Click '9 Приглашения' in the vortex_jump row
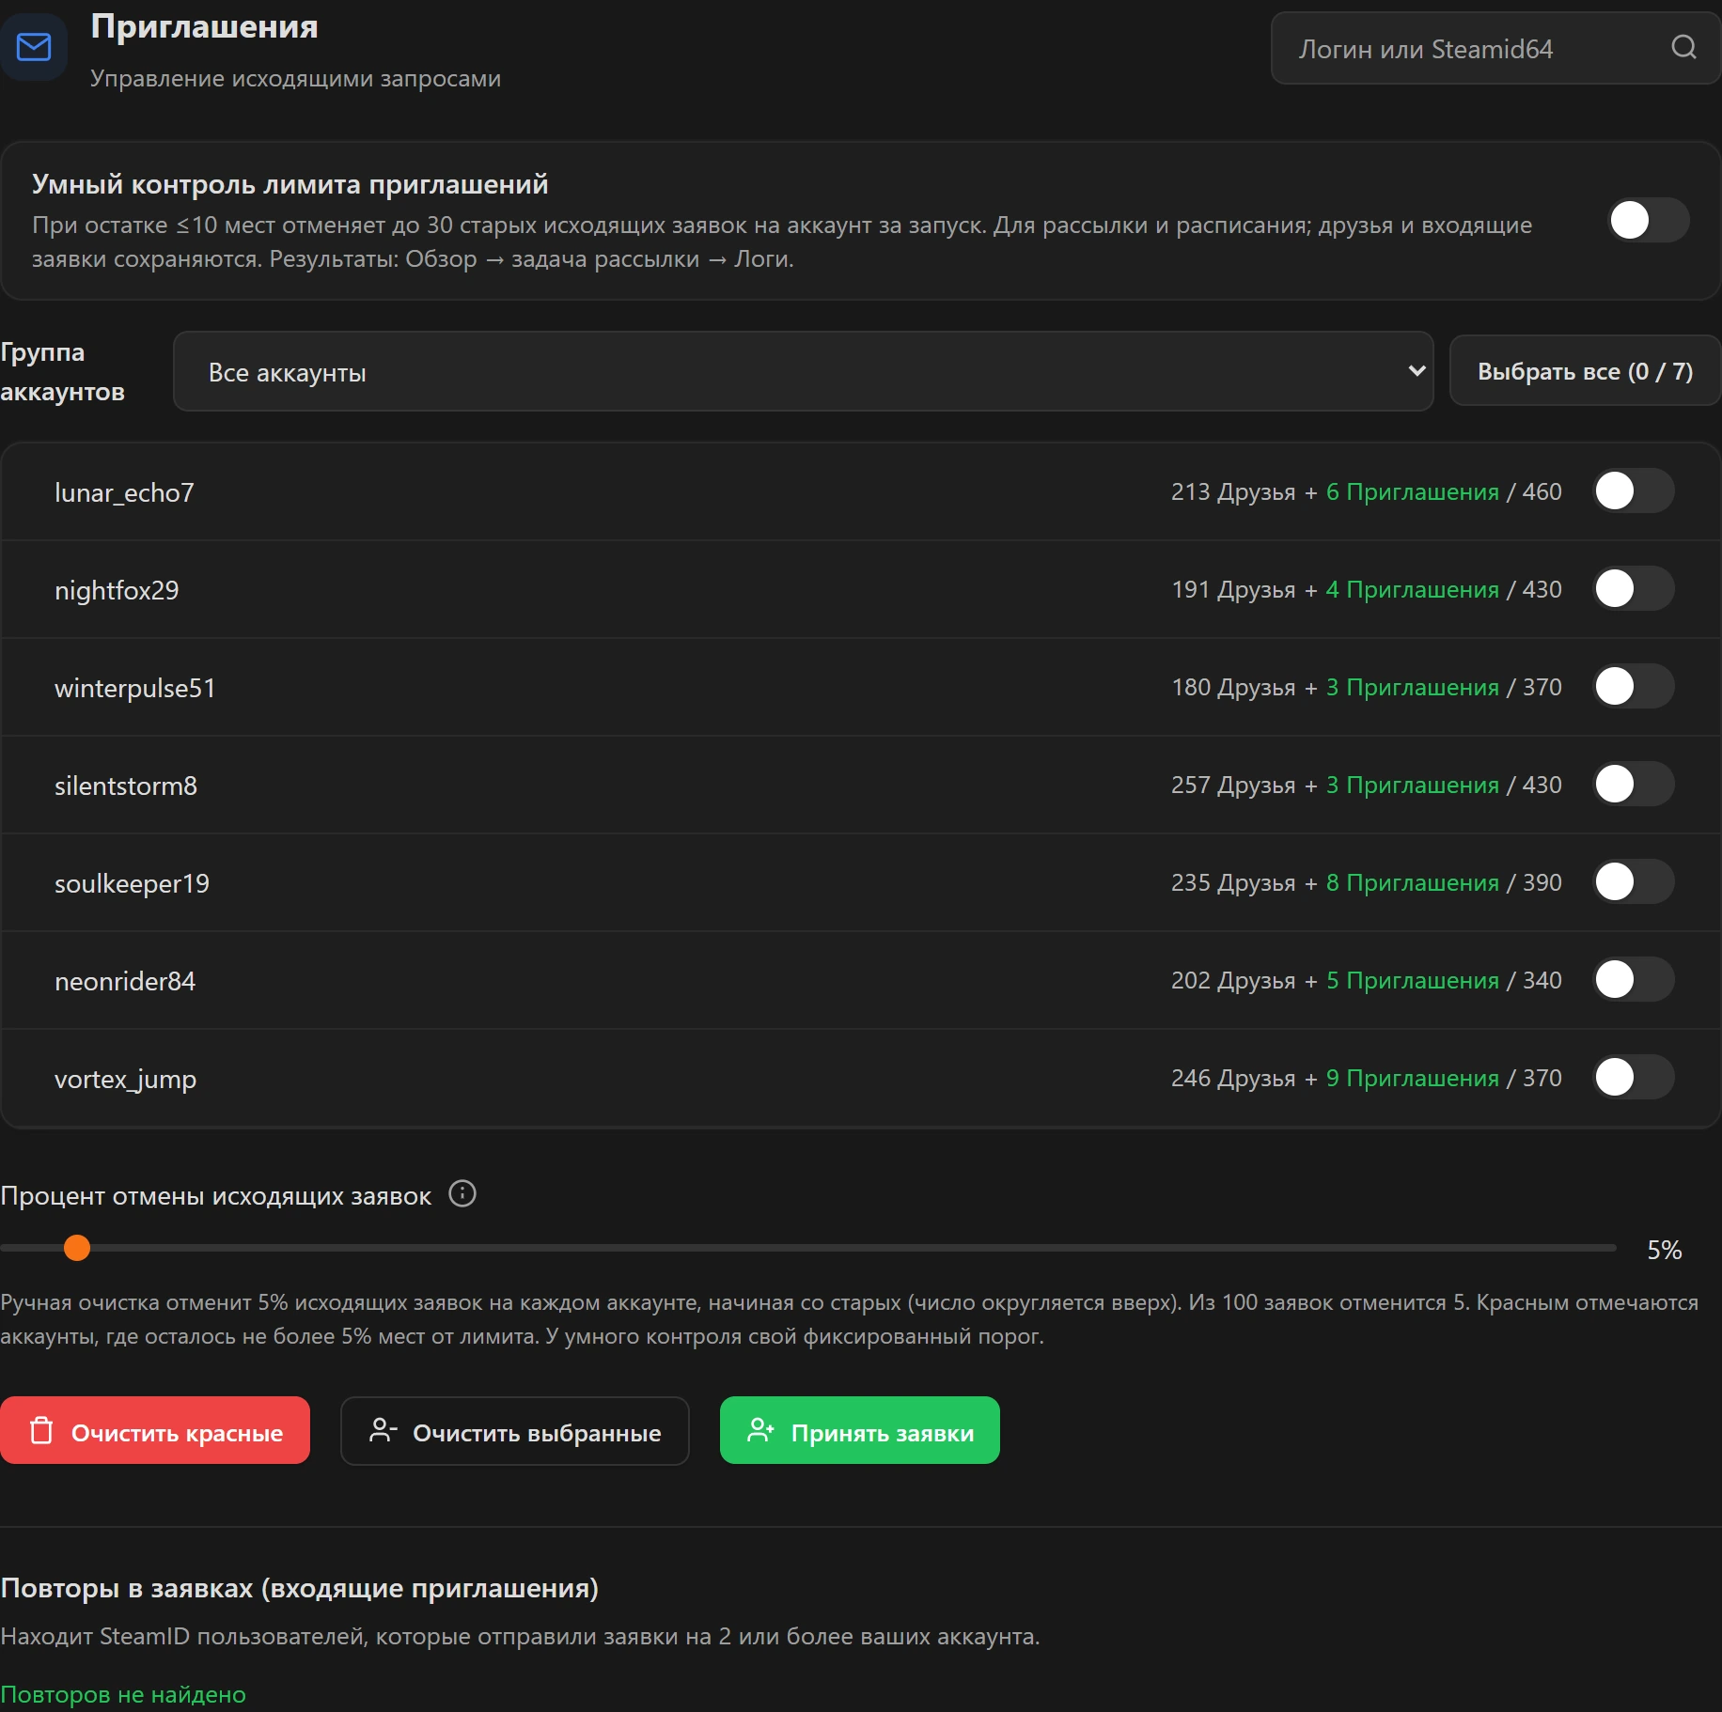Viewport: 1722px width, 1712px height. click(1413, 1078)
